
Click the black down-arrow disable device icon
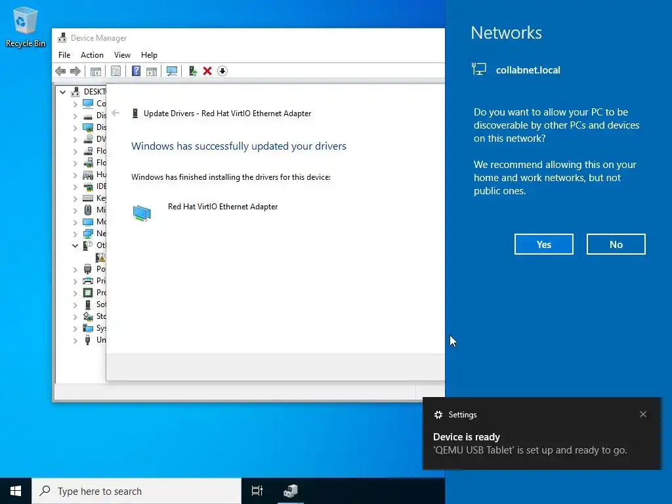[x=222, y=71]
